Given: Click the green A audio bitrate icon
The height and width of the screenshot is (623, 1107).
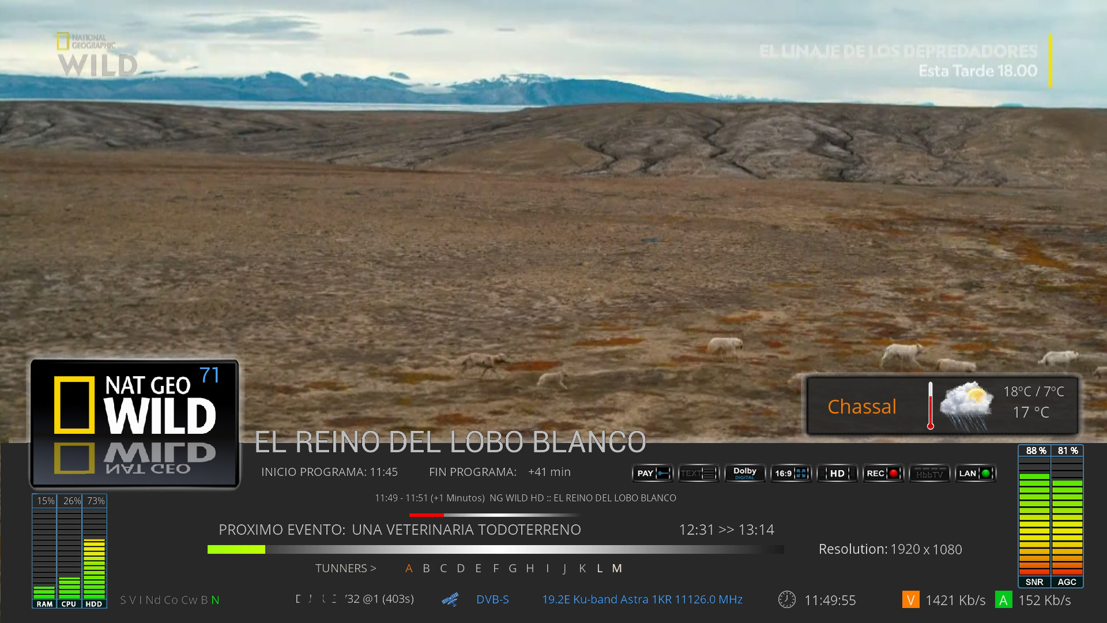Looking at the screenshot, I should [x=1003, y=600].
